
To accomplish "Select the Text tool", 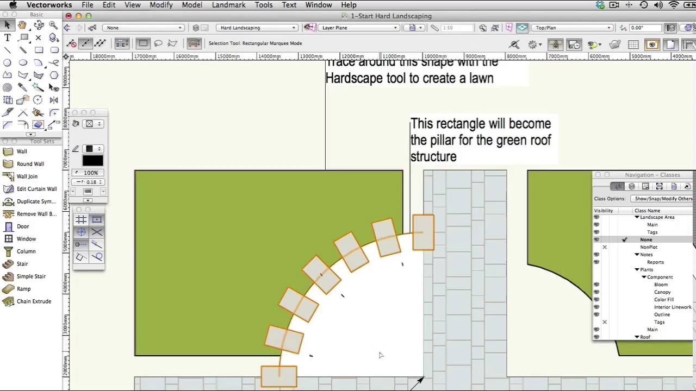I will point(7,37).
